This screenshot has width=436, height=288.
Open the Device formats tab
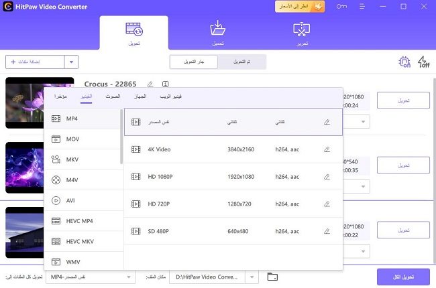click(x=140, y=96)
